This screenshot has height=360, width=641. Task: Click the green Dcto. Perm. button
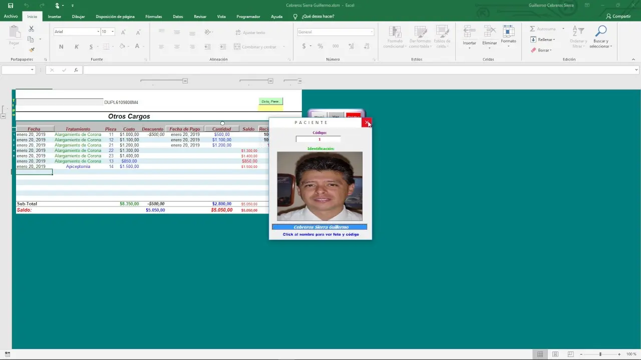pos(270,101)
